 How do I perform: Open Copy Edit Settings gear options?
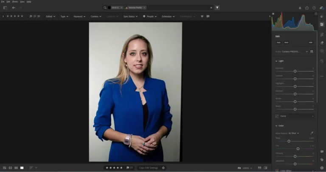163,168
